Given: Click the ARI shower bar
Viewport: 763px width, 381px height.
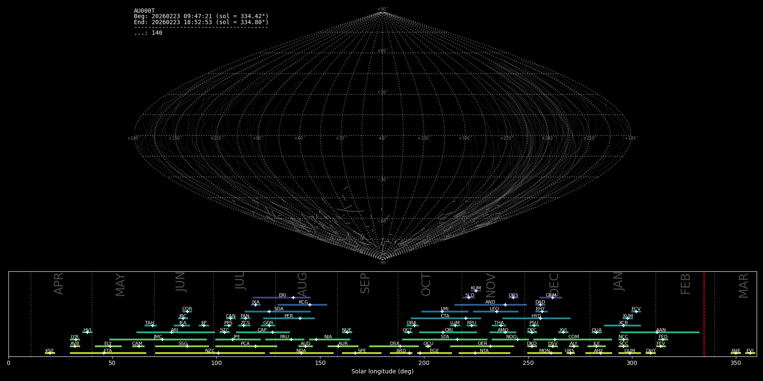Looking at the screenshot, I should [x=175, y=332].
